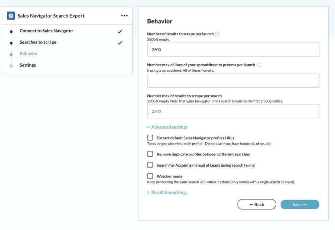Click the info icon beside results per launch
Image resolution: width=335 pixels, height=230 pixels.
point(217,34)
